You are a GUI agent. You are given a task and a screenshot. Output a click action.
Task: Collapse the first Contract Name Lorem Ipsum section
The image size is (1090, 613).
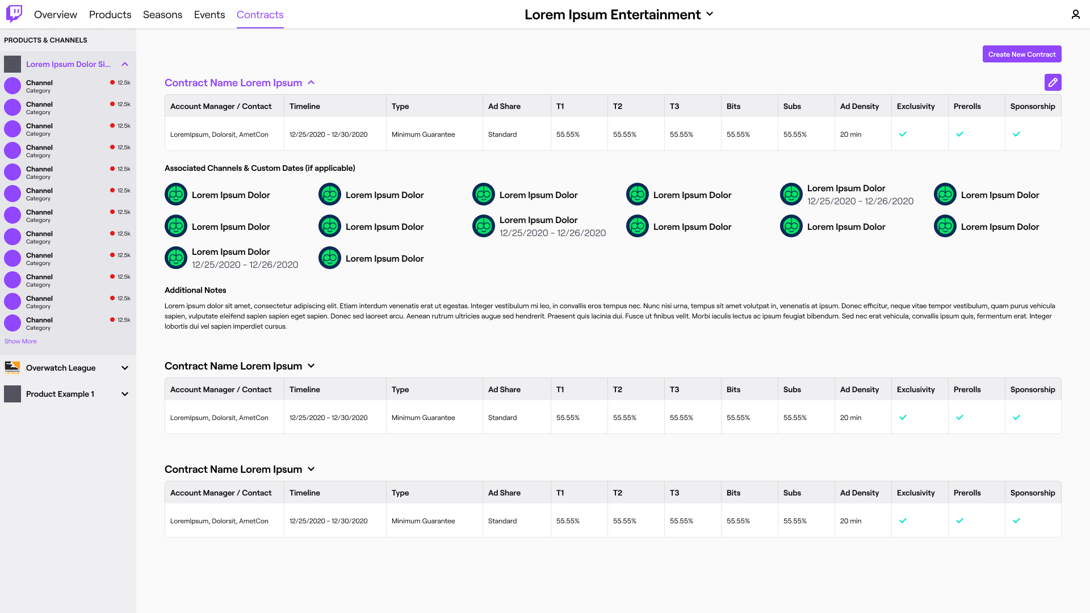311,82
